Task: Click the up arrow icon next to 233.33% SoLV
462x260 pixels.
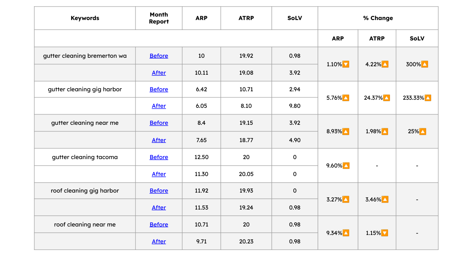Action: 428,98
